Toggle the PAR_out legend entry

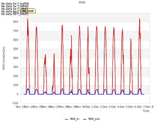(91, 119)
